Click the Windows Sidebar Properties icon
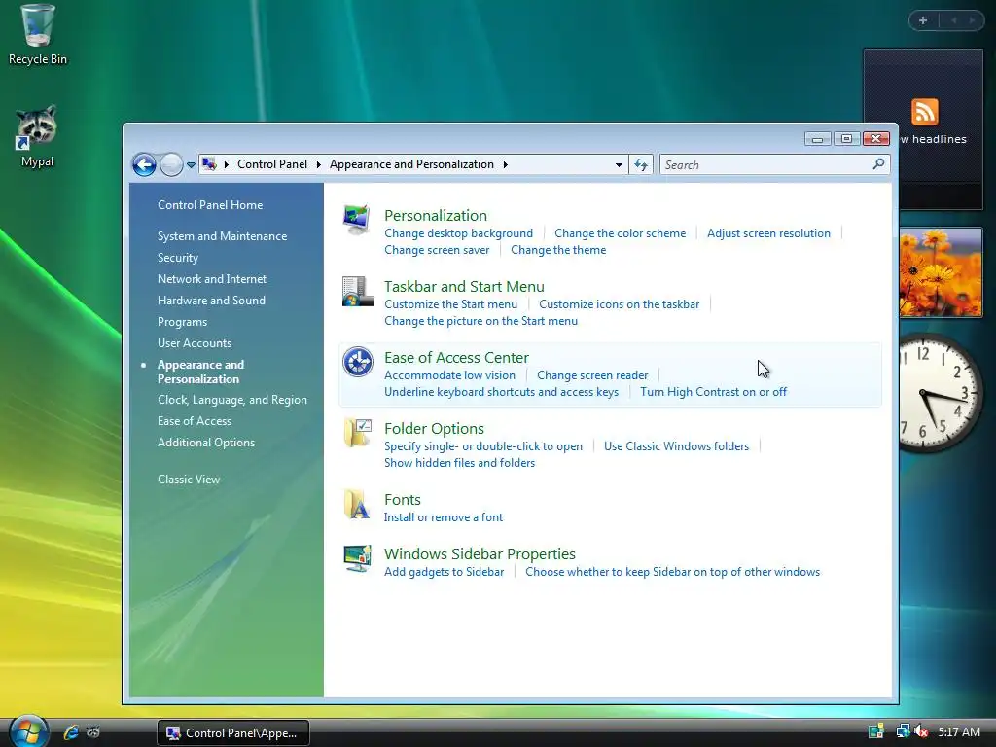The image size is (996, 747). (357, 558)
